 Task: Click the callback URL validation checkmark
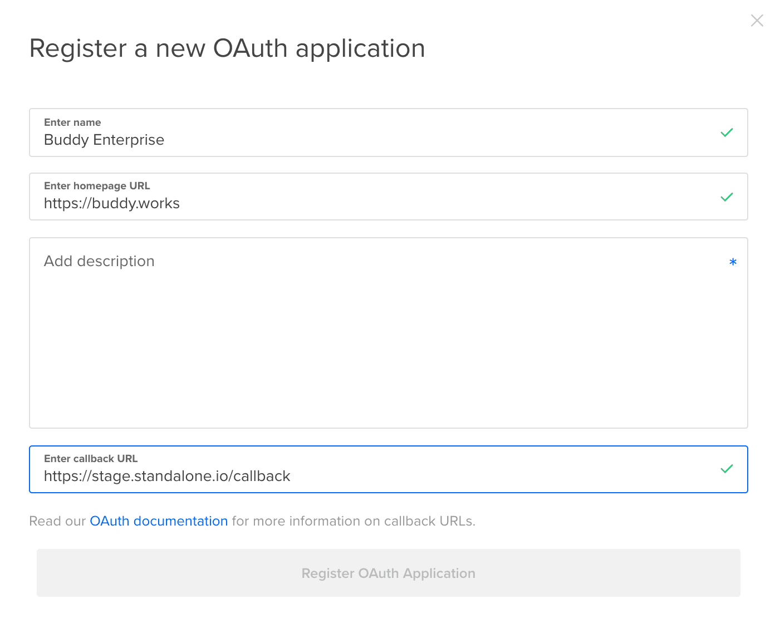click(x=727, y=469)
